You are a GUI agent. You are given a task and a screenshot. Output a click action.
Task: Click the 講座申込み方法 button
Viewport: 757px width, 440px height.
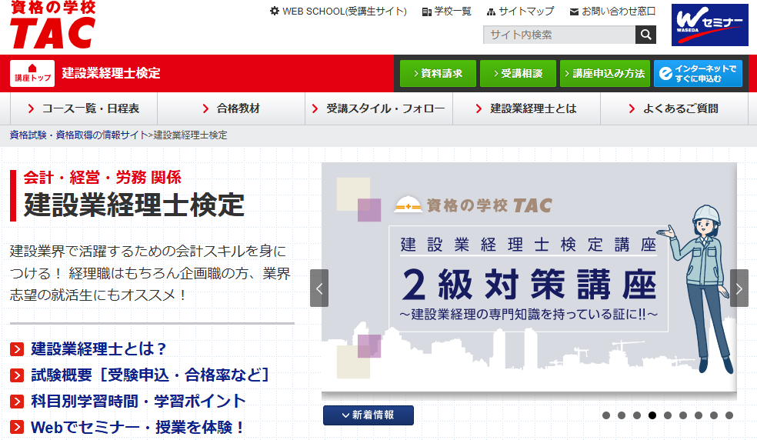605,73
